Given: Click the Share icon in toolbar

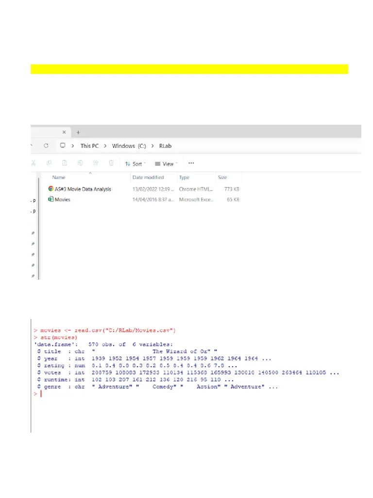Looking at the screenshot, I should click(x=96, y=163).
